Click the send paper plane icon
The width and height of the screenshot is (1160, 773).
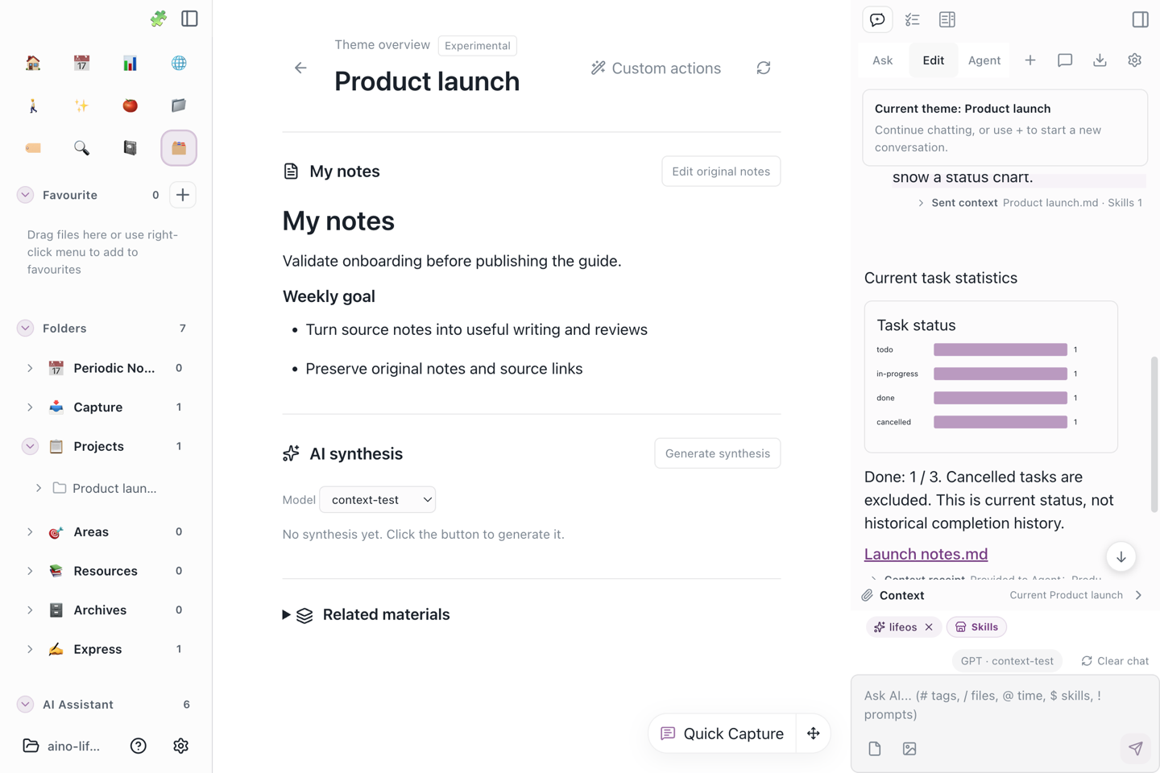(x=1136, y=748)
